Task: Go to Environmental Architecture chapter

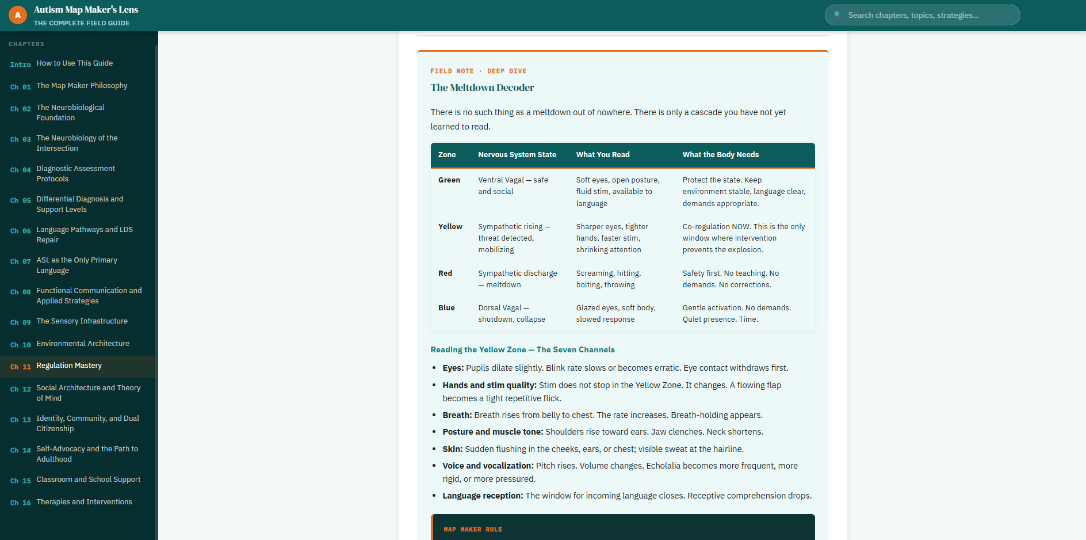Action: point(78,344)
